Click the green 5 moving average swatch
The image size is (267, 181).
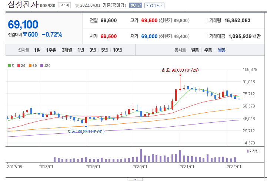click(9, 65)
